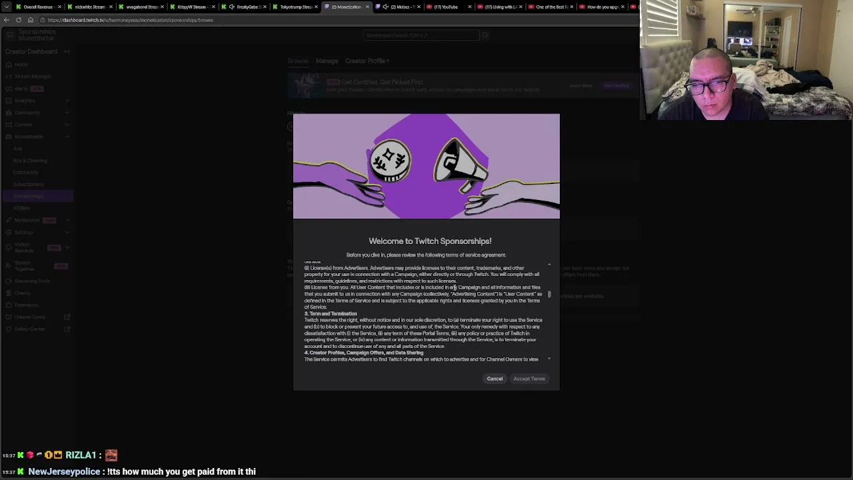Screen dimensions: 853x480
Task: Switch to the Manage tab
Action: click(327, 61)
